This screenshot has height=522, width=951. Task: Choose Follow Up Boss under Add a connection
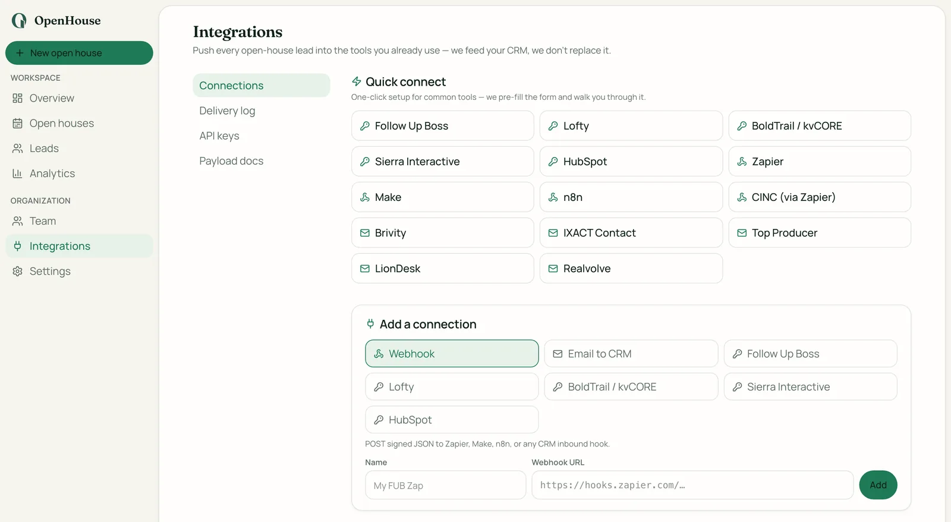coord(811,354)
